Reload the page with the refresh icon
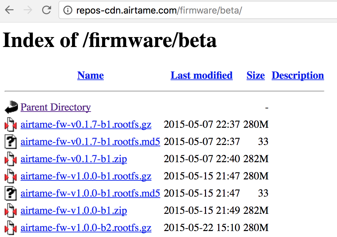The width and height of the screenshot is (337, 237). pos(46,10)
